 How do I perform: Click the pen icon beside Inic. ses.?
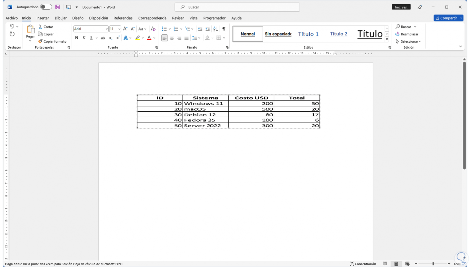click(x=420, y=7)
